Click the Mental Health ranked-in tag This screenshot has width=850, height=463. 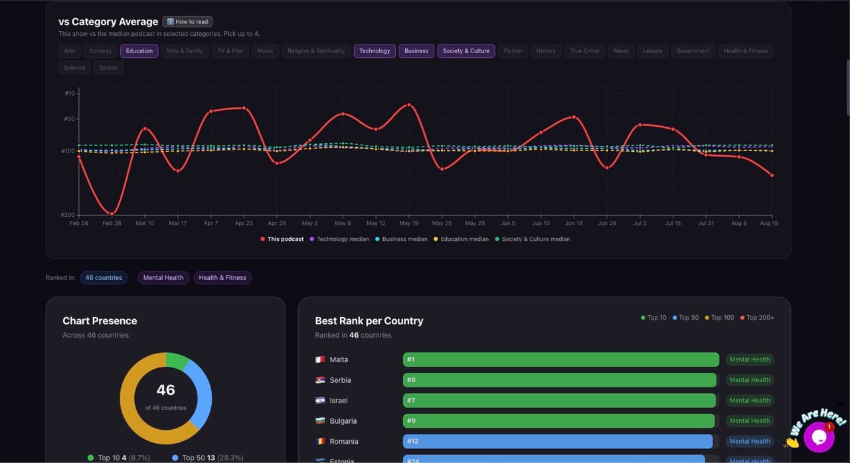[163, 278]
